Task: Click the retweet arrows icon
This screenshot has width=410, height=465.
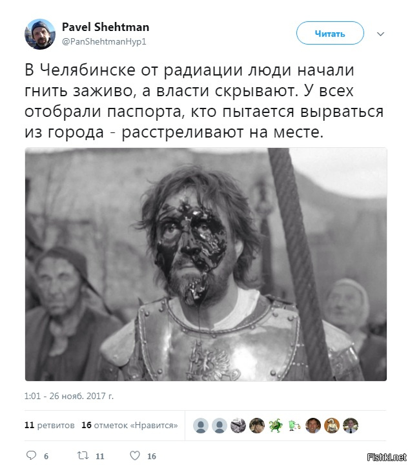Action: click(x=83, y=455)
